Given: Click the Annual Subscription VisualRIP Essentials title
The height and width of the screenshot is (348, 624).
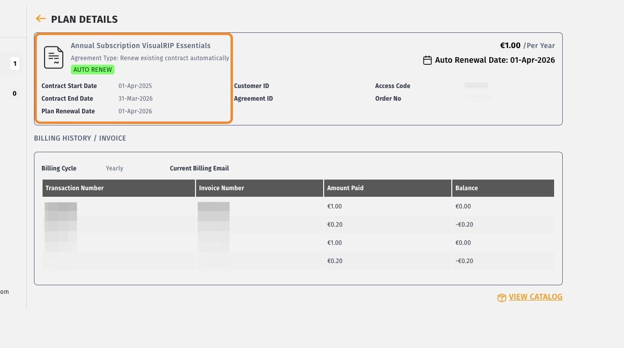Looking at the screenshot, I should point(141,46).
